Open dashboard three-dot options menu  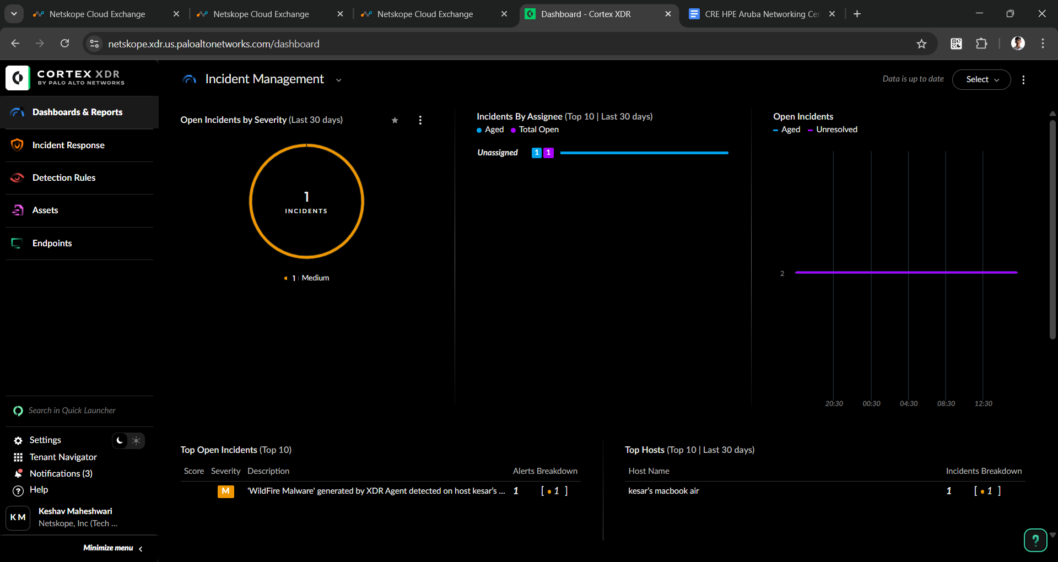coord(1023,80)
